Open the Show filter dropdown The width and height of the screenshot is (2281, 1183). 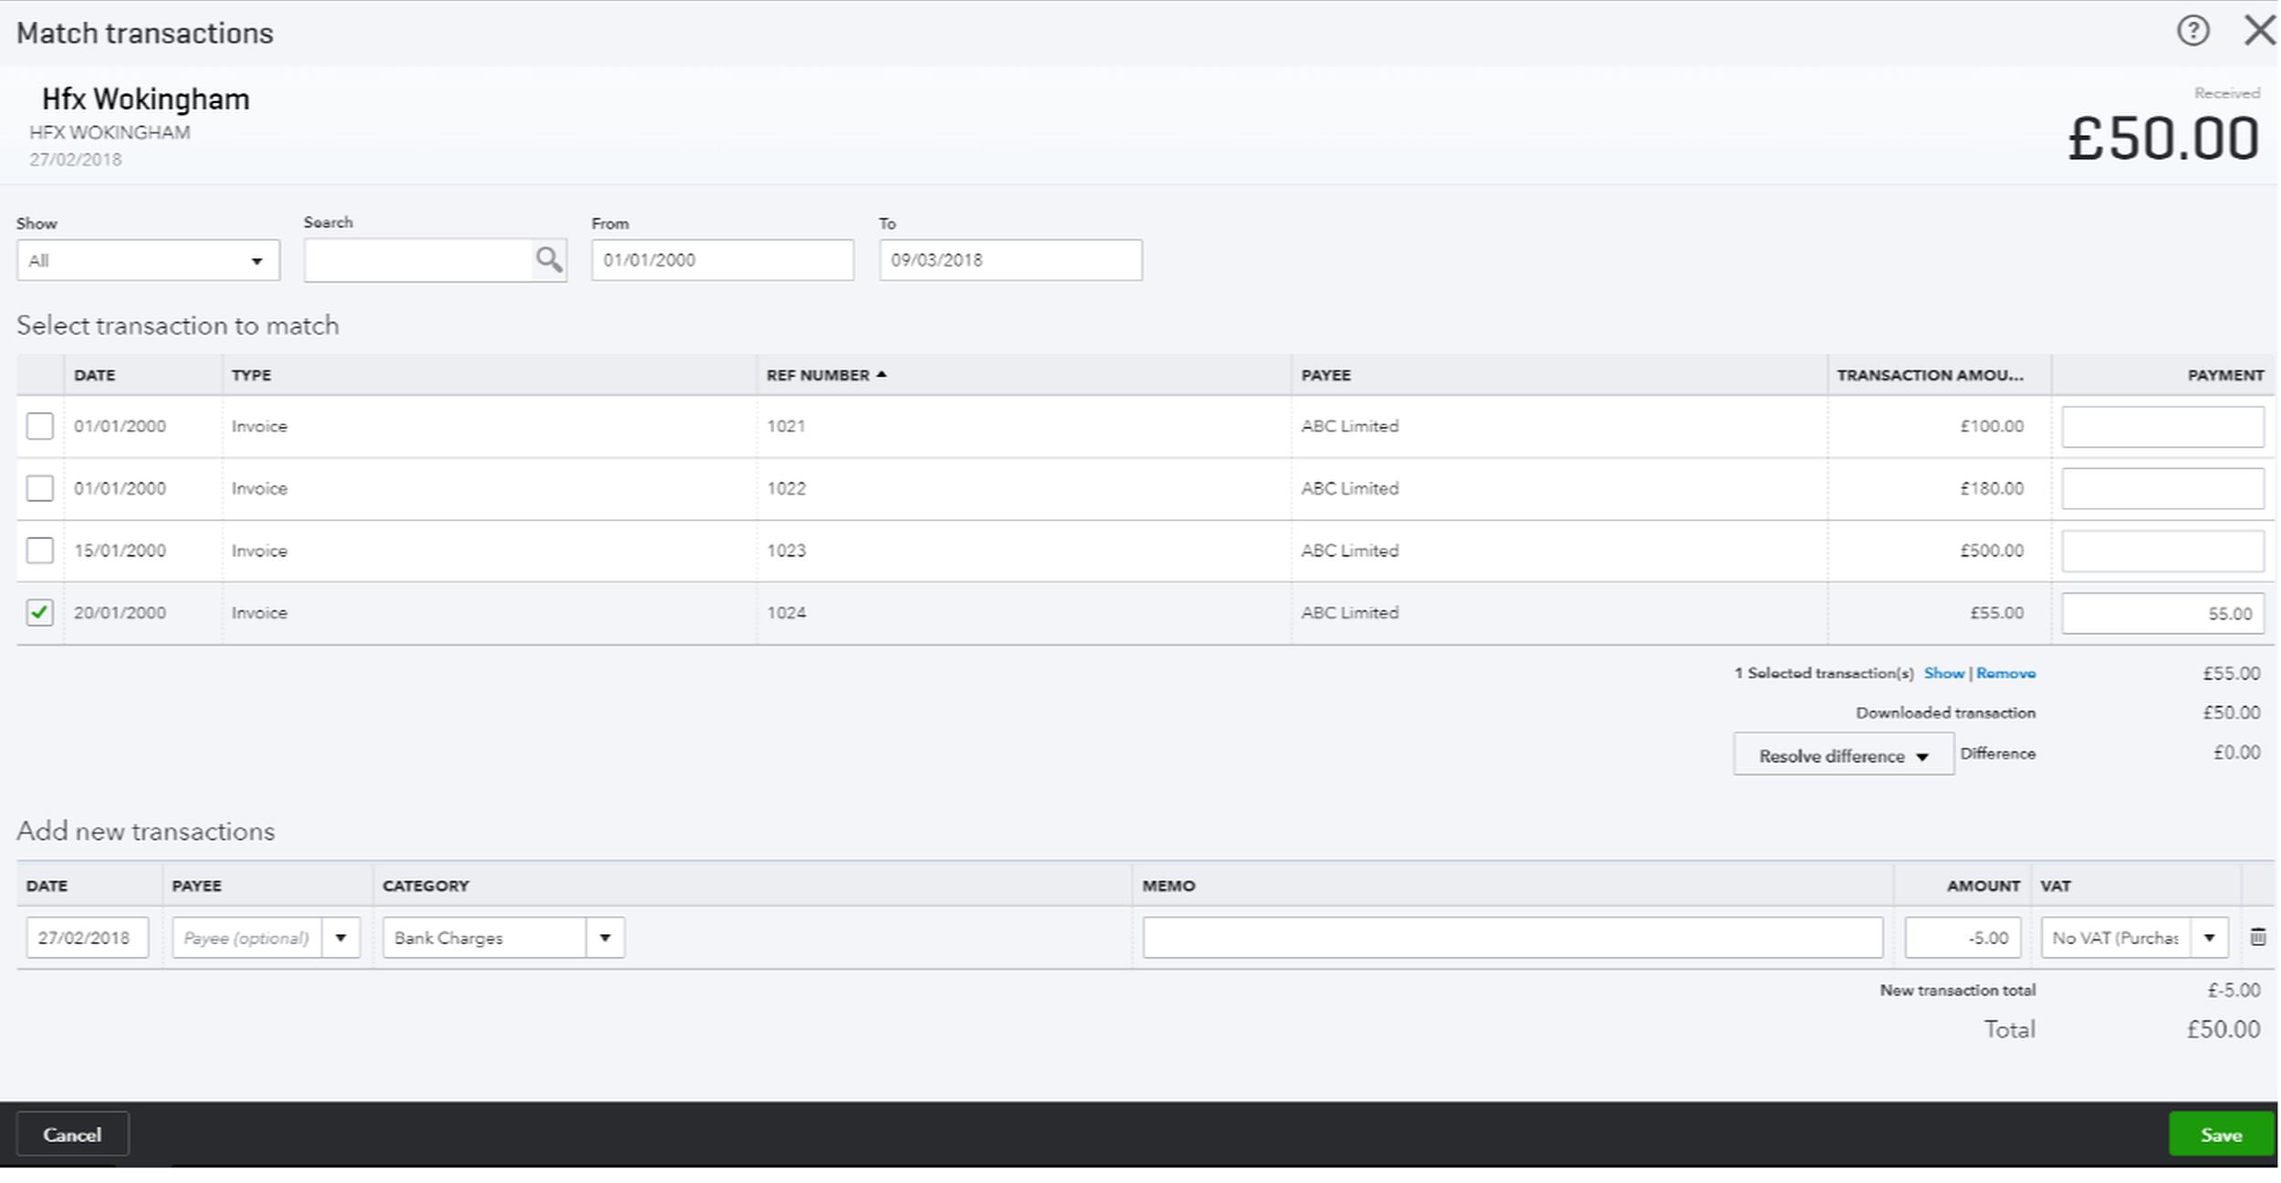[x=148, y=260]
